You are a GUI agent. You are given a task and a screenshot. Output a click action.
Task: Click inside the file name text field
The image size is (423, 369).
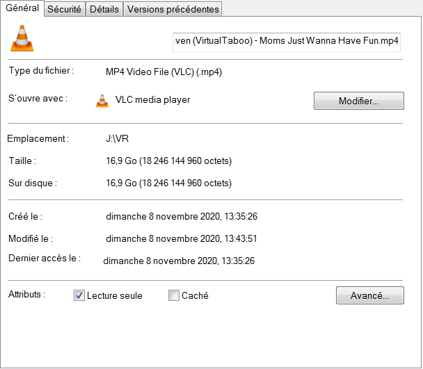(286, 41)
